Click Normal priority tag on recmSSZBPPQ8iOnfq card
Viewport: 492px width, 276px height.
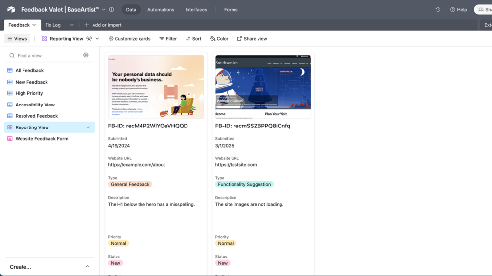point(226,243)
